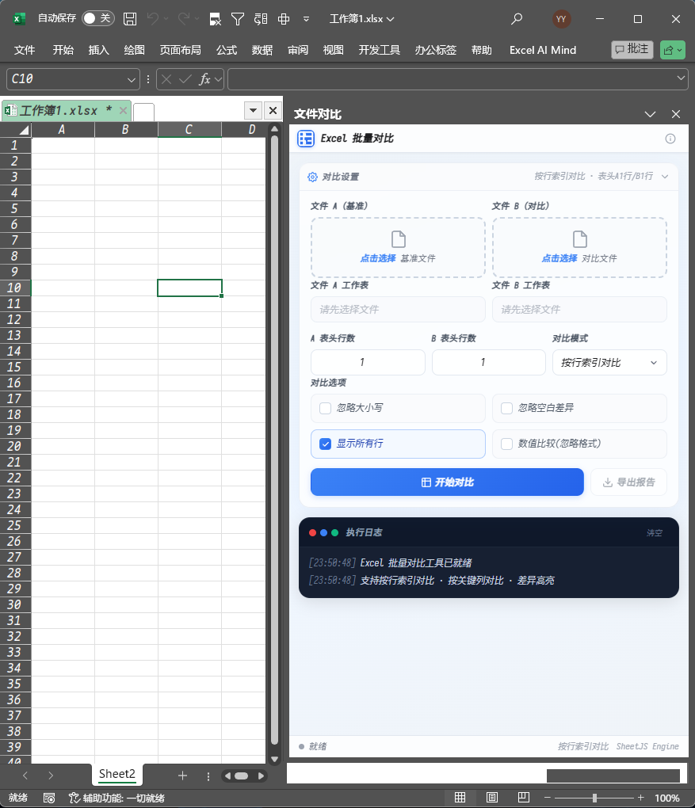This screenshot has height=808, width=695.
Task: Click the merge-center icon in quick access toolbar
Action: coord(284,19)
